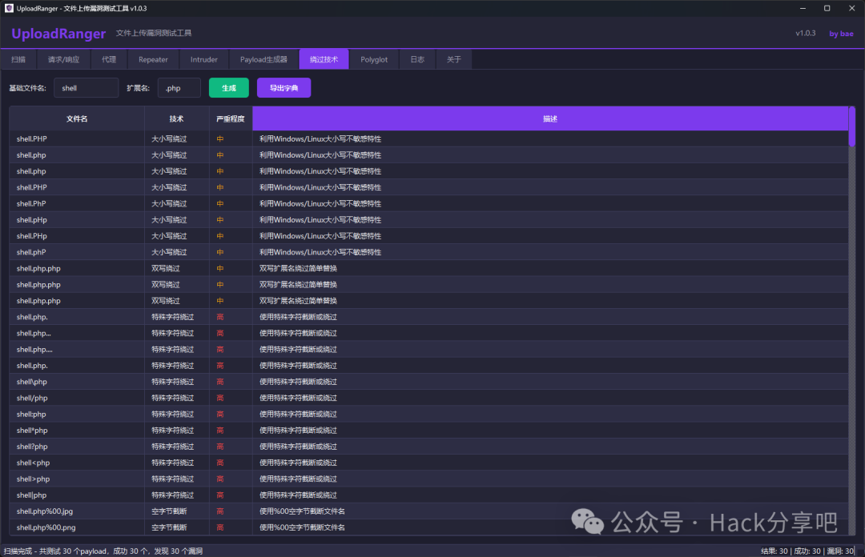
Task: Select the shell.php%00.jpg file name
Action: (x=45, y=511)
